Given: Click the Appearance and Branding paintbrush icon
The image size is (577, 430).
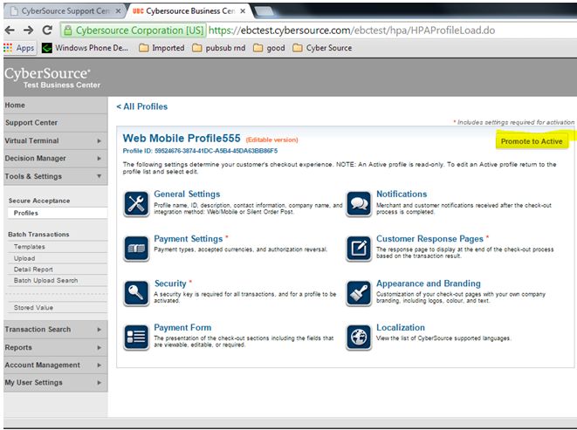Looking at the screenshot, I should point(359,293).
